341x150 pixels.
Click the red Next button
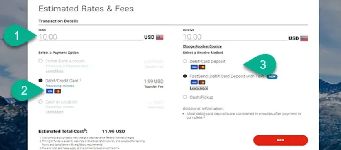point(281,140)
